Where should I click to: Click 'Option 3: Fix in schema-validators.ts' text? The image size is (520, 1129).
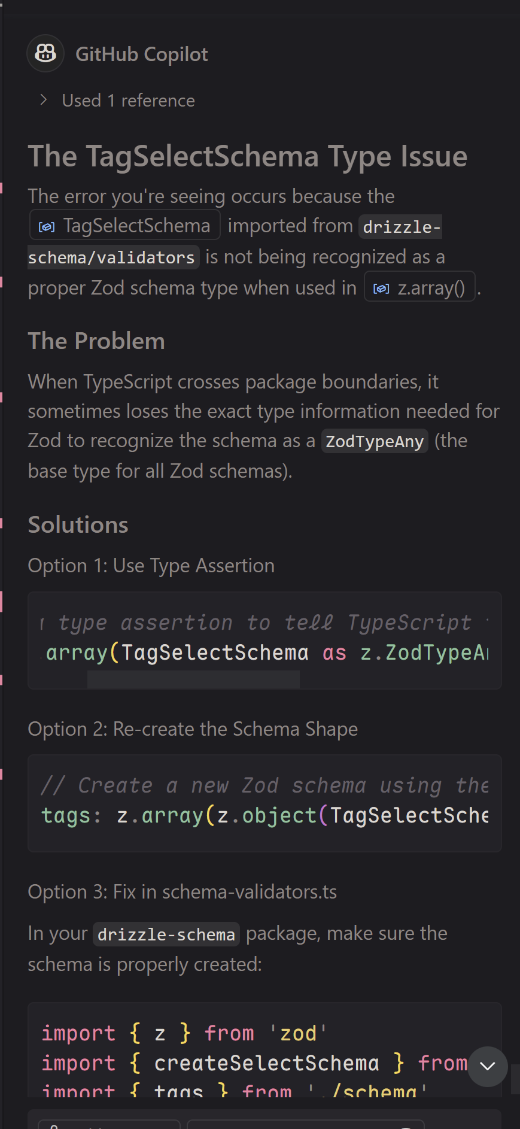(x=182, y=892)
